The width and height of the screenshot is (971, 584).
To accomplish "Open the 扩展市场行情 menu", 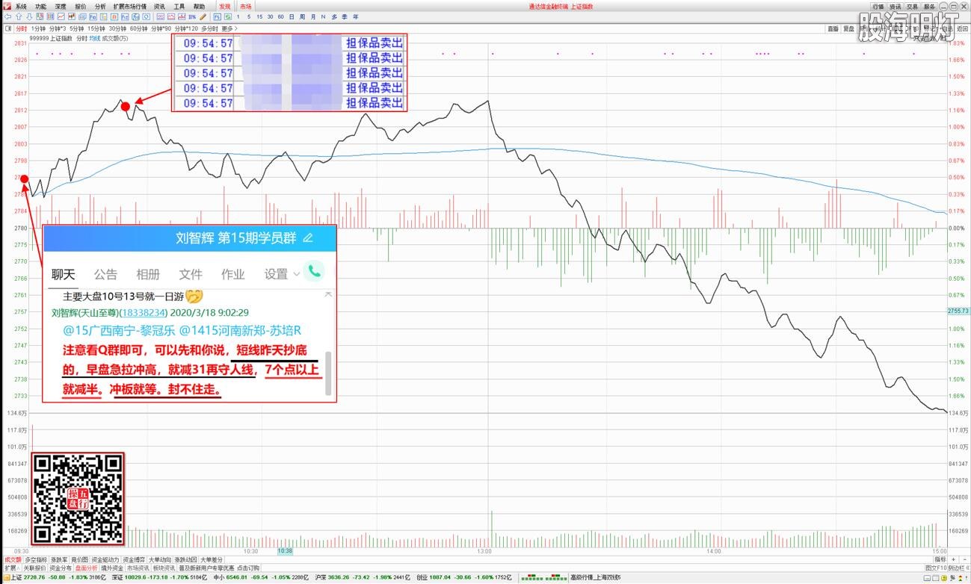I will tap(130, 6).
